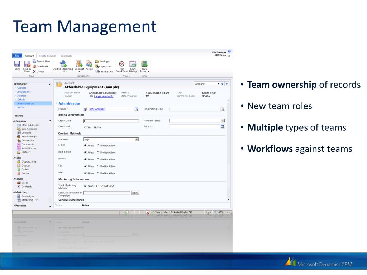Click the Delete ribbon button
The image size is (367, 275).
38,72
